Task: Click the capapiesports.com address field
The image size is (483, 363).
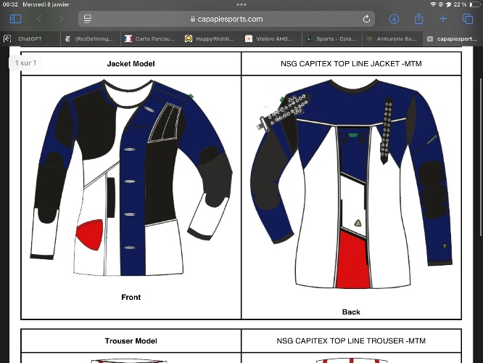Action: (x=226, y=19)
